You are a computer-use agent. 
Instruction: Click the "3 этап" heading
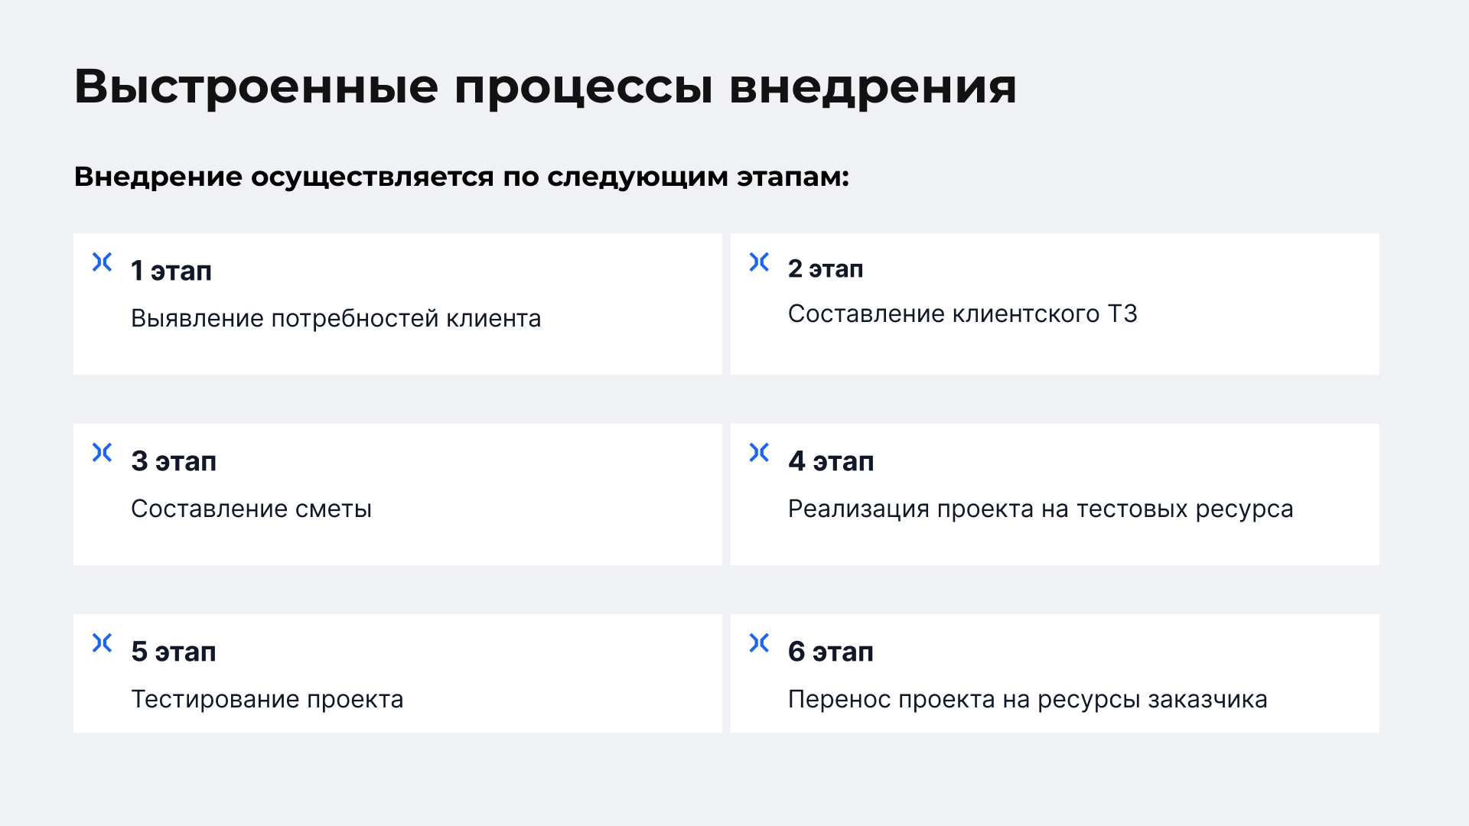pyautogui.click(x=174, y=461)
